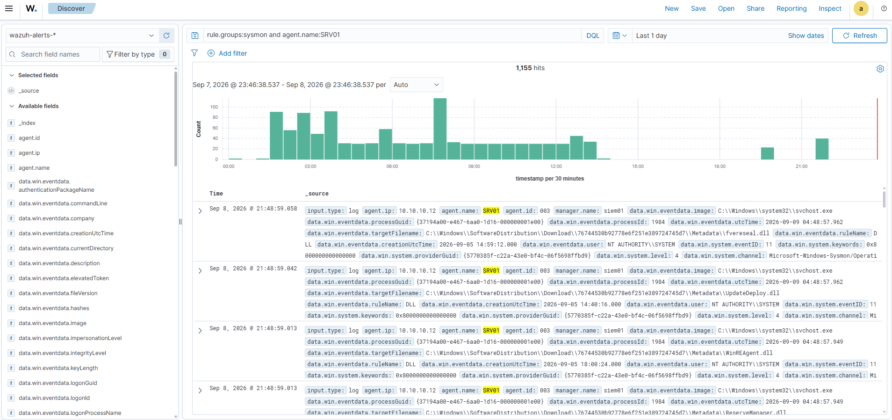This screenshot has width=892, height=420.
Task: Open the help icon in header
Action: coord(884,8)
